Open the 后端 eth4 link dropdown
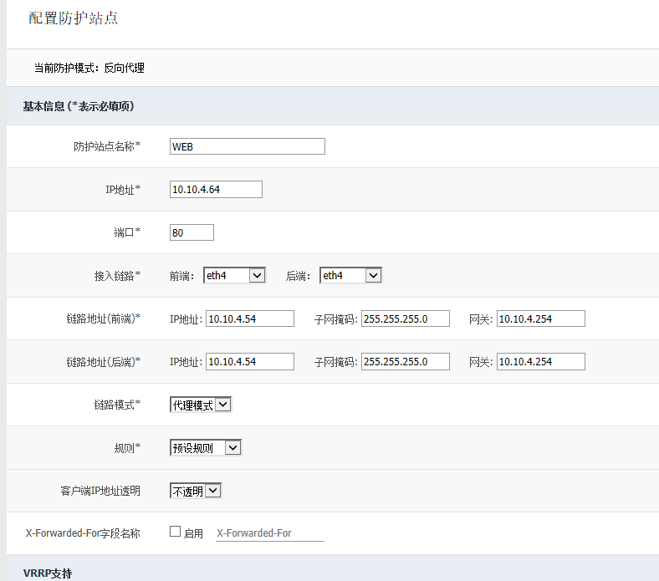Screen dimensions: 659x581 pyautogui.click(x=350, y=276)
